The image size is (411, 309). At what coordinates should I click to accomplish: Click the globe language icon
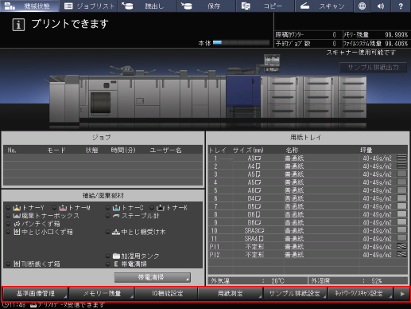[x=362, y=6]
